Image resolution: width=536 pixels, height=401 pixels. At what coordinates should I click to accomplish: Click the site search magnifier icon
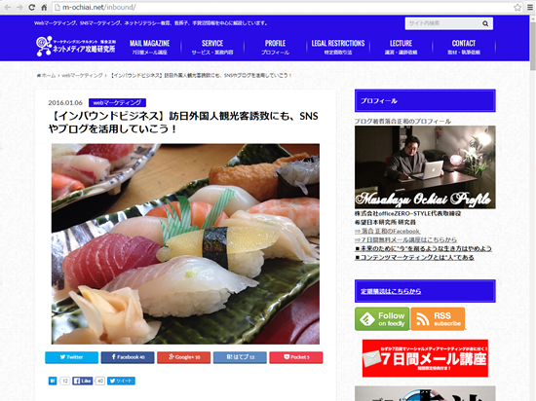pyautogui.click(x=485, y=23)
